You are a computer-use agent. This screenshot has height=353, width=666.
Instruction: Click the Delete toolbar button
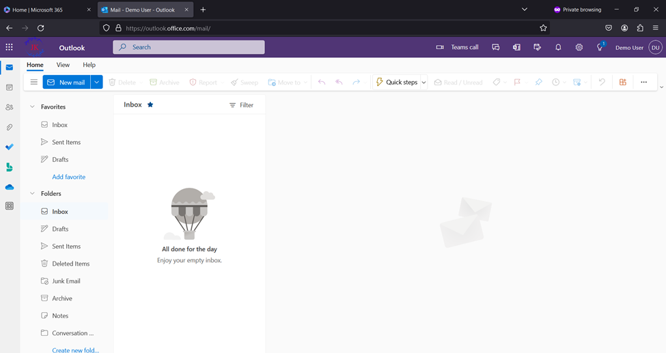(122, 83)
